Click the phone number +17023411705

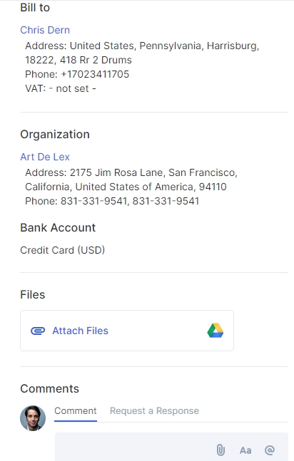(95, 74)
